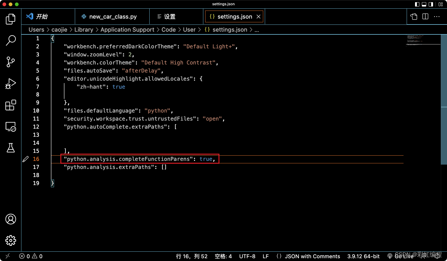
Task: Toggle the secondary side bar layout icon
Action: tap(431, 4)
